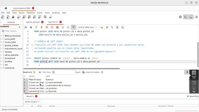Screen dimensions: 199x112
Task: Save snippet star icon
Action: click(102, 27)
